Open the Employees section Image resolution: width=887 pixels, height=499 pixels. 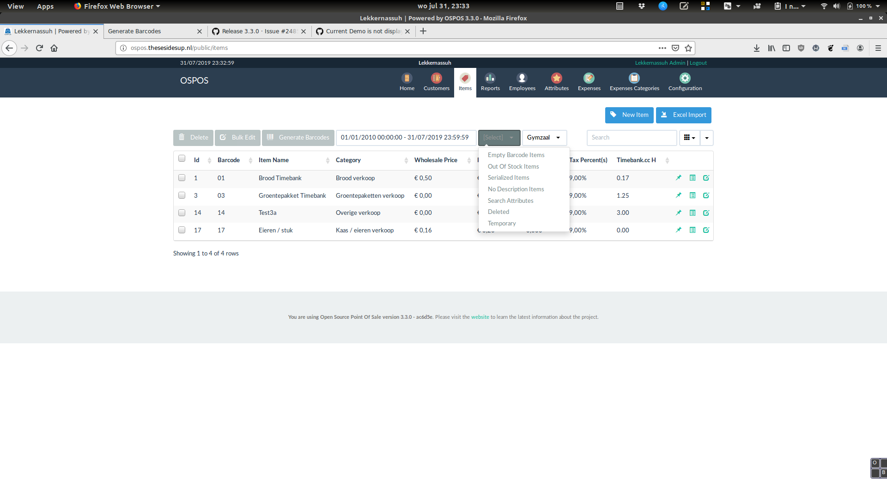click(522, 82)
